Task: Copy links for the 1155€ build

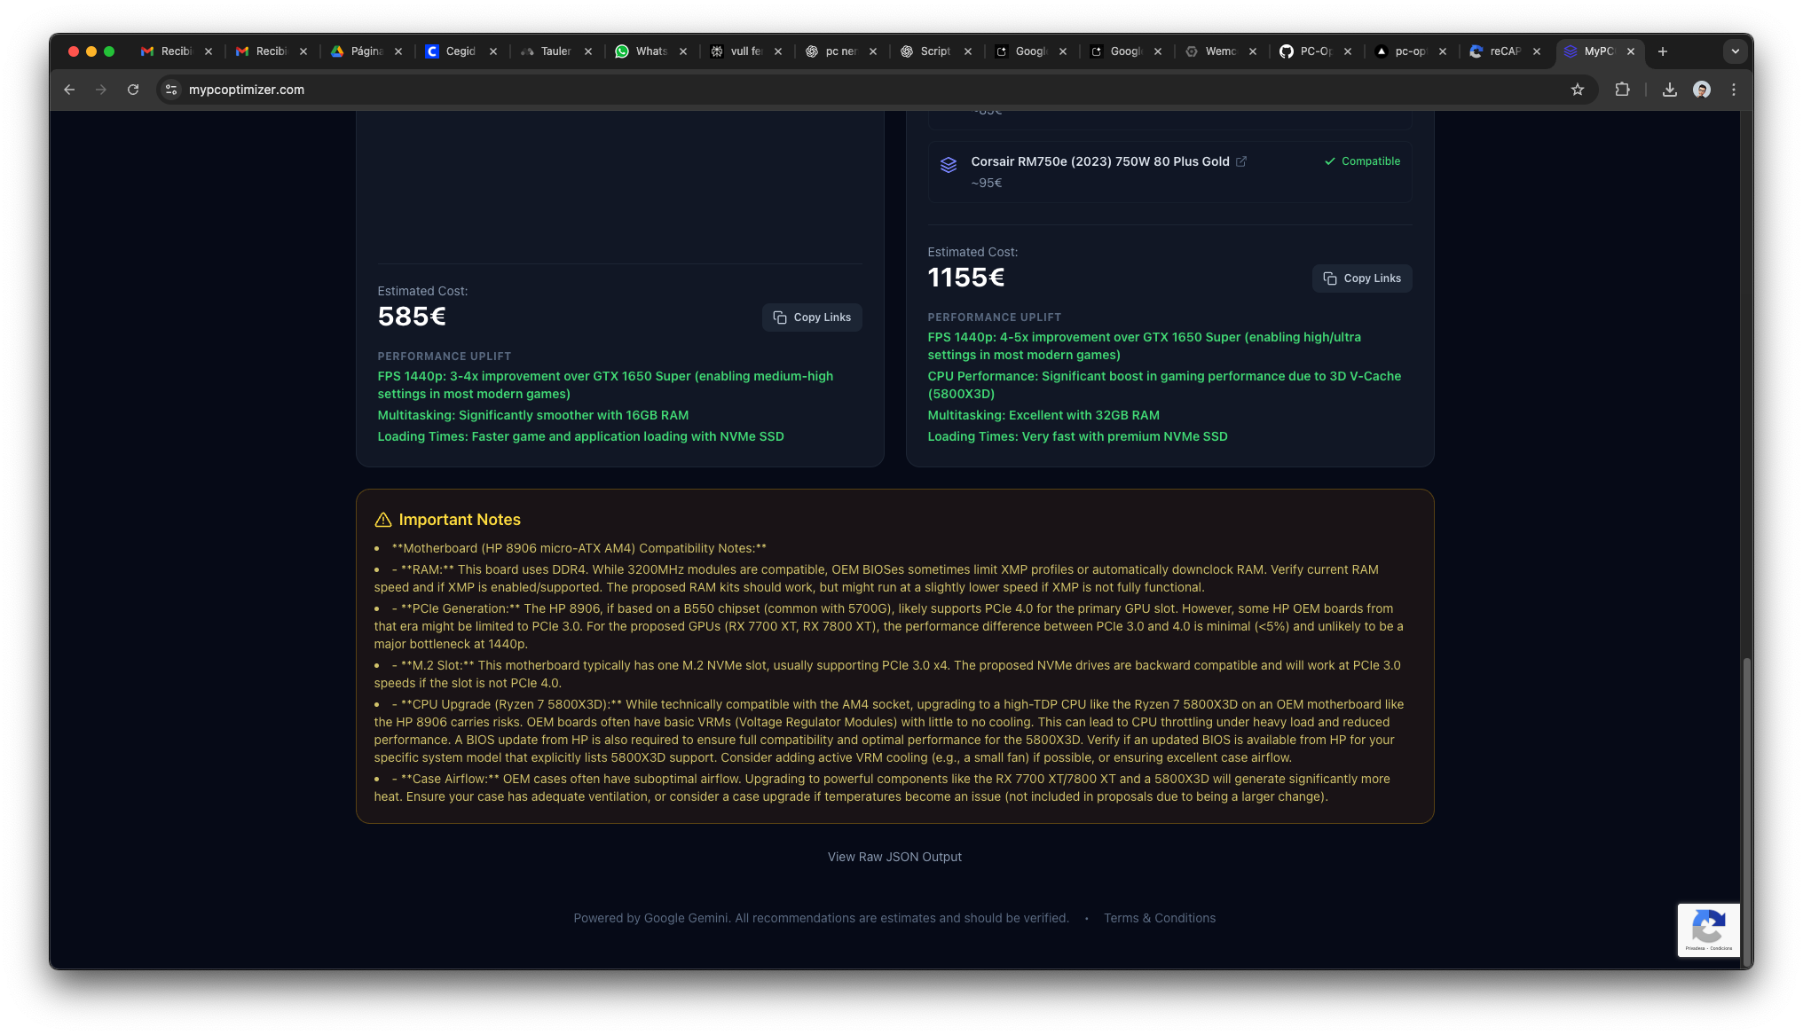Action: (1362, 278)
